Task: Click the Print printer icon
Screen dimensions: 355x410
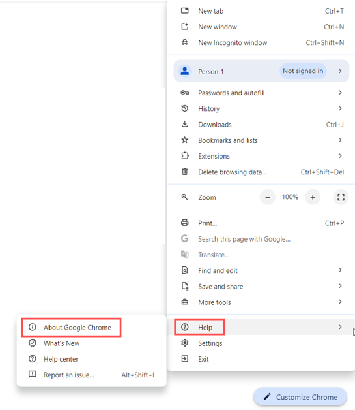Action: [185, 223]
